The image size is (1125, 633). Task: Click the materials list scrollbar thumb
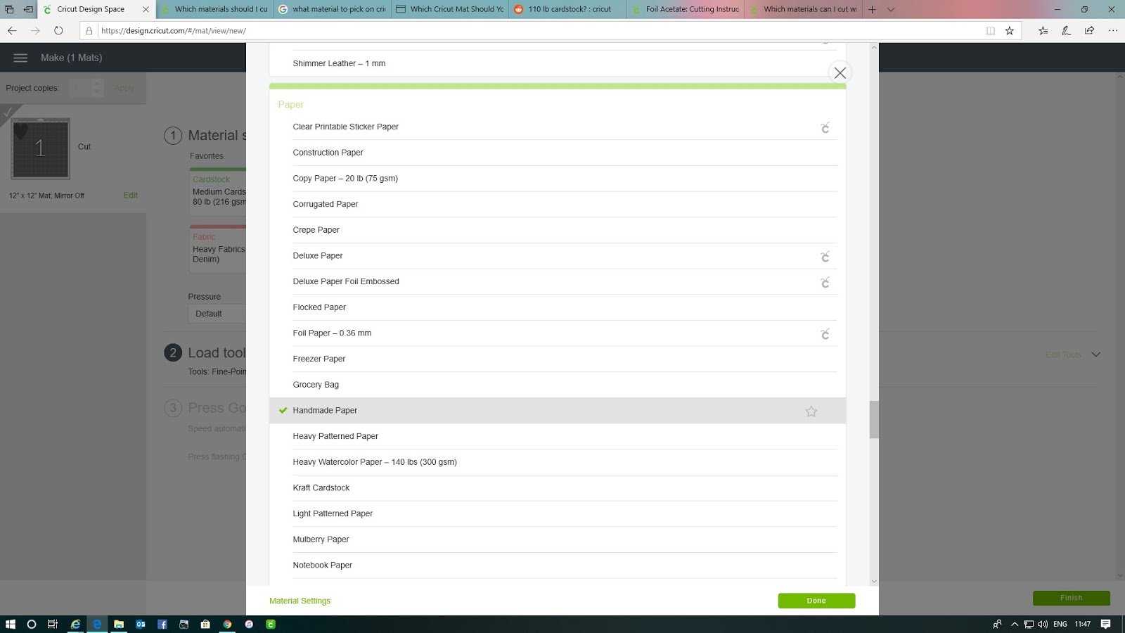click(874, 420)
